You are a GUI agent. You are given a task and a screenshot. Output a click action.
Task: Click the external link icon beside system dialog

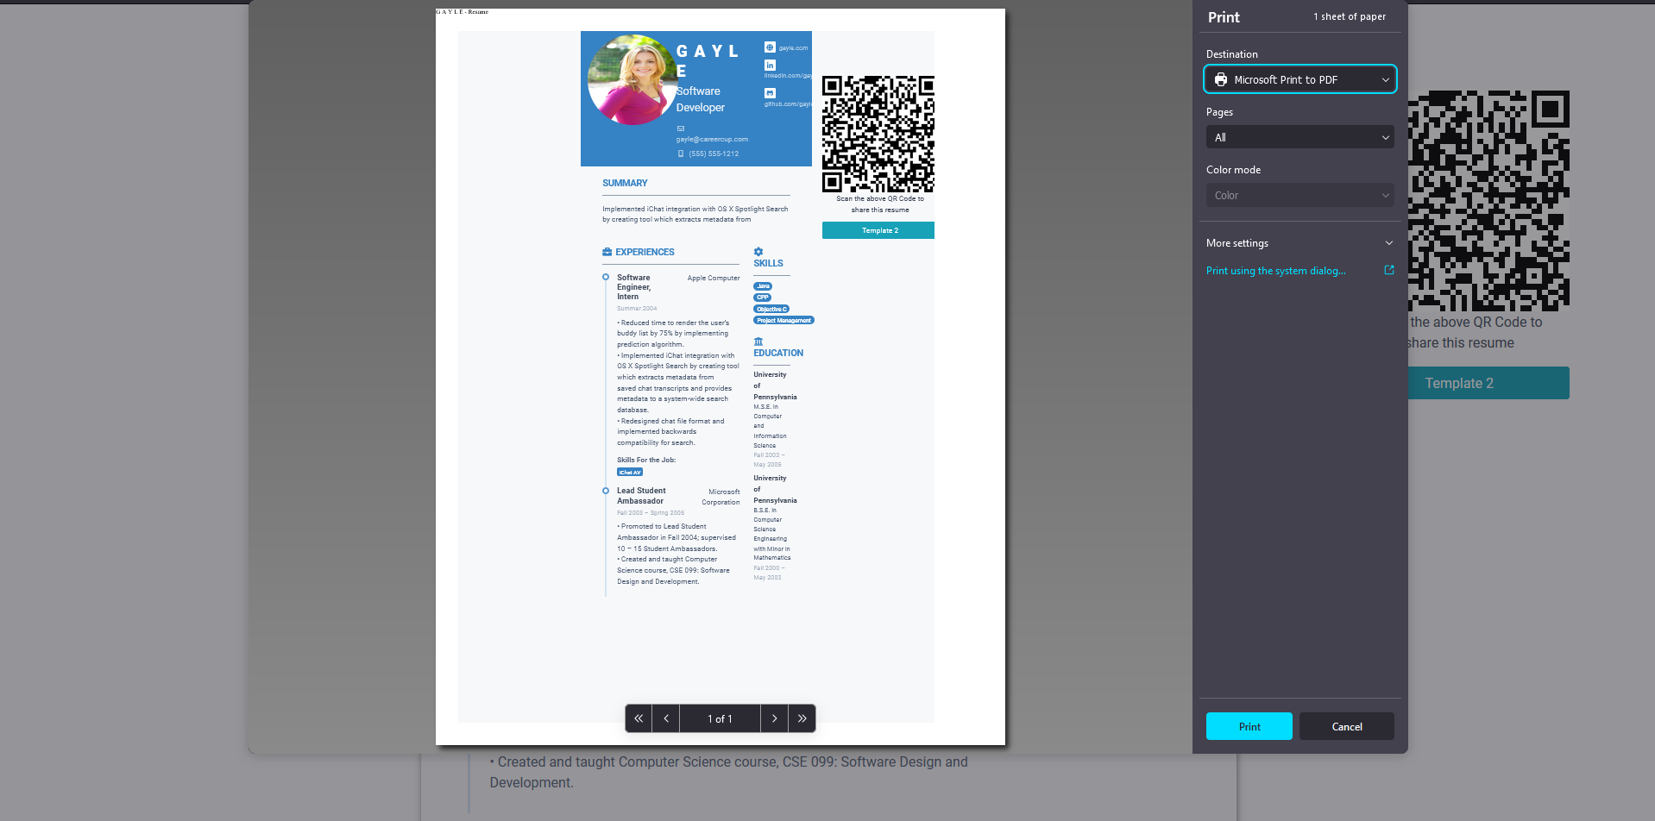point(1389,270)
